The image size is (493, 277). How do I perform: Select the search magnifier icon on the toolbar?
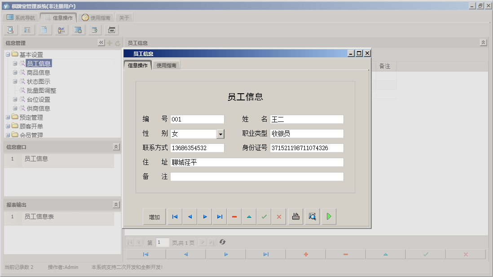pos(10,30)
